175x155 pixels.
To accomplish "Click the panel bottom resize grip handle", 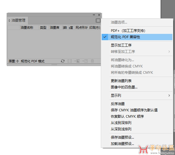I will [54, 65].
